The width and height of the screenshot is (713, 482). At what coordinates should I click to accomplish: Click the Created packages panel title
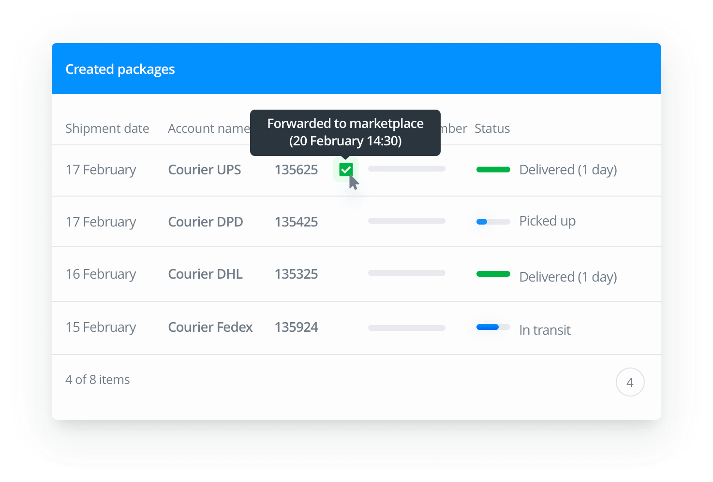point(120,70)
